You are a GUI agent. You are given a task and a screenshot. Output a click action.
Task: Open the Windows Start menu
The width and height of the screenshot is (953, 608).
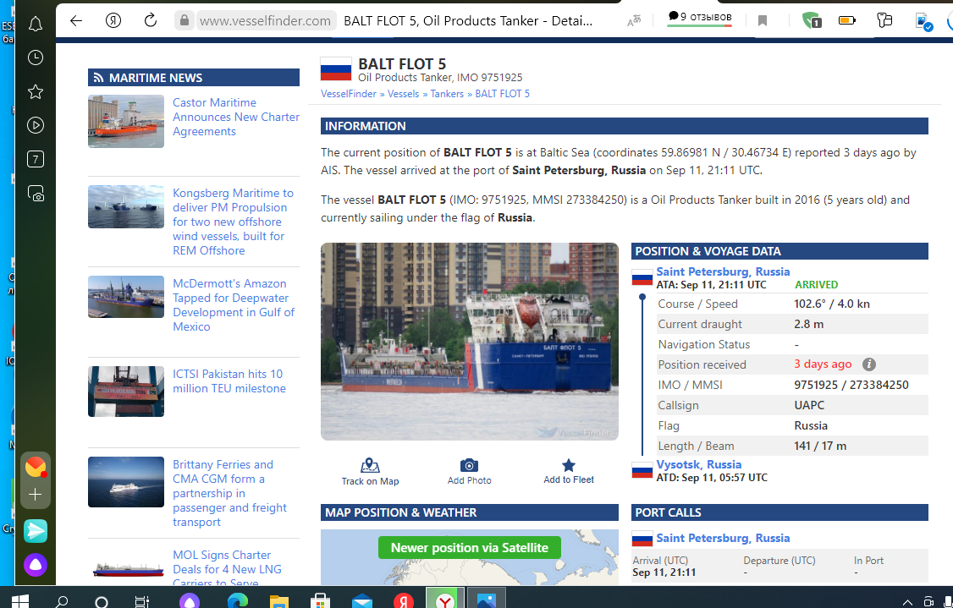pyautogui.click(x=20, y=601)
